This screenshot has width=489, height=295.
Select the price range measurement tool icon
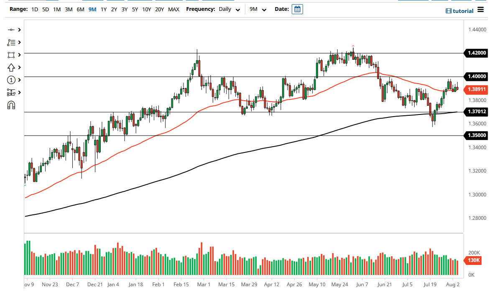(11, 93)
